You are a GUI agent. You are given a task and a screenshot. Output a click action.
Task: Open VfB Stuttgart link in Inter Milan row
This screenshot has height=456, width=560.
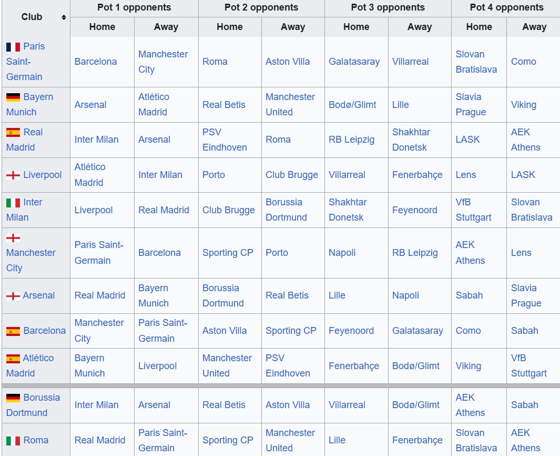(473, 210)
